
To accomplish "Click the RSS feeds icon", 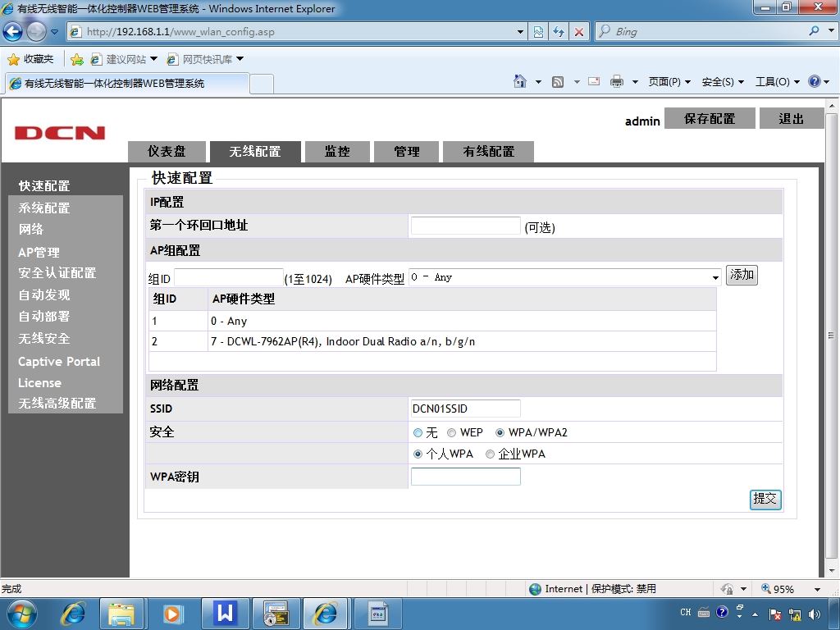I will coord(558,82).
